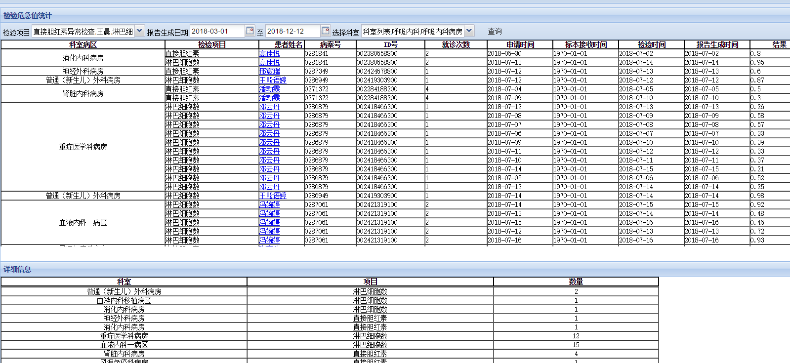Click the 报告生成时间 column header
This screenshot has width=790, height=363.
(x=717, y=44)
